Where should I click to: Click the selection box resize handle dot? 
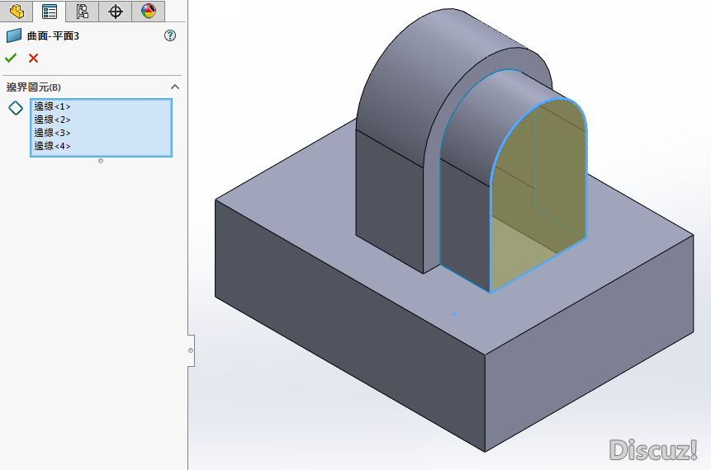tap(101, 161)
